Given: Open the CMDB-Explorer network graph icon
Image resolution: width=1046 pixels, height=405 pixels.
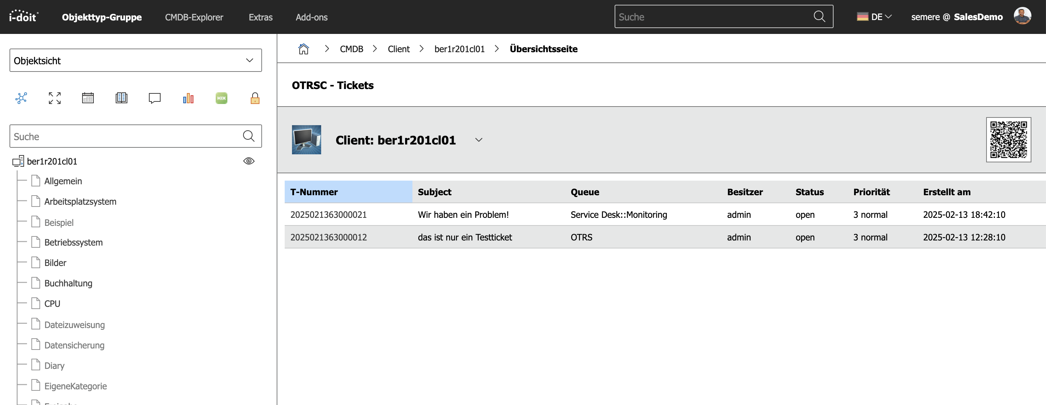Looking at the screenshot, I should pyautogui.click(x=21, y=98).
